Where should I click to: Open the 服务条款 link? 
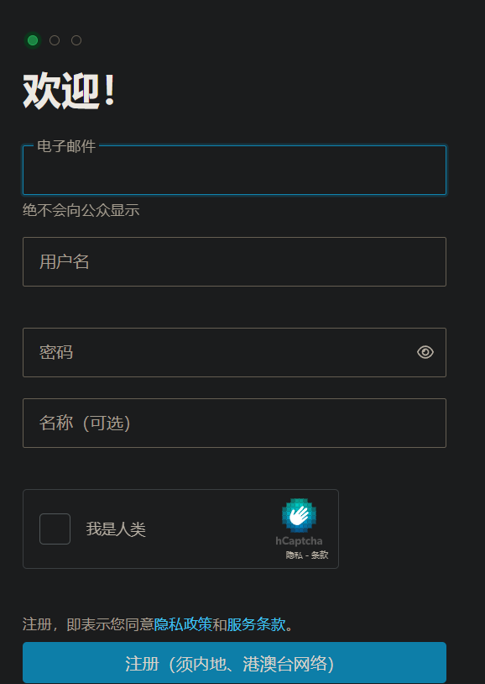click(x=256, y=624)
